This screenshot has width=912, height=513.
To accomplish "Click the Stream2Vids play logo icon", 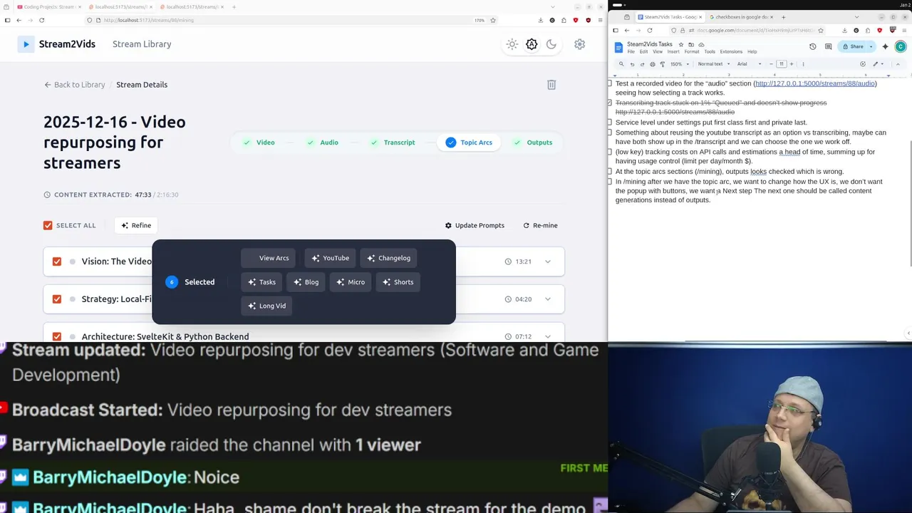I will [x=26, y=44].
